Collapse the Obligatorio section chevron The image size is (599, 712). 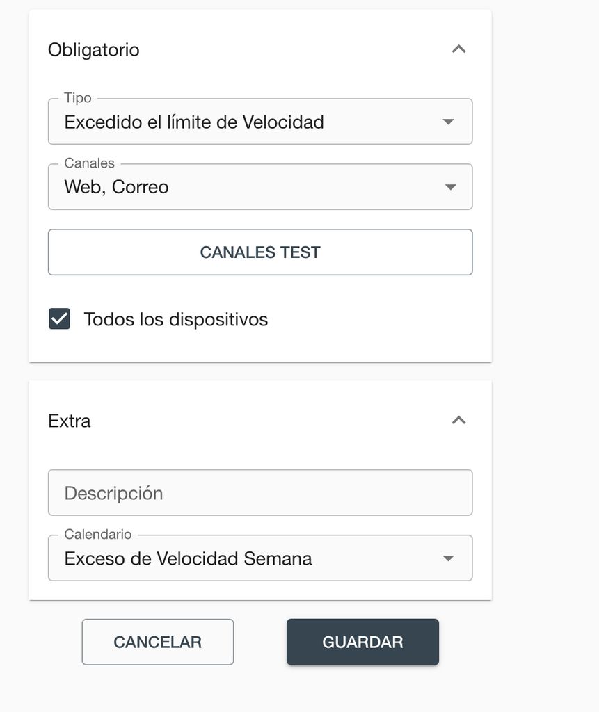pos(458,49)
